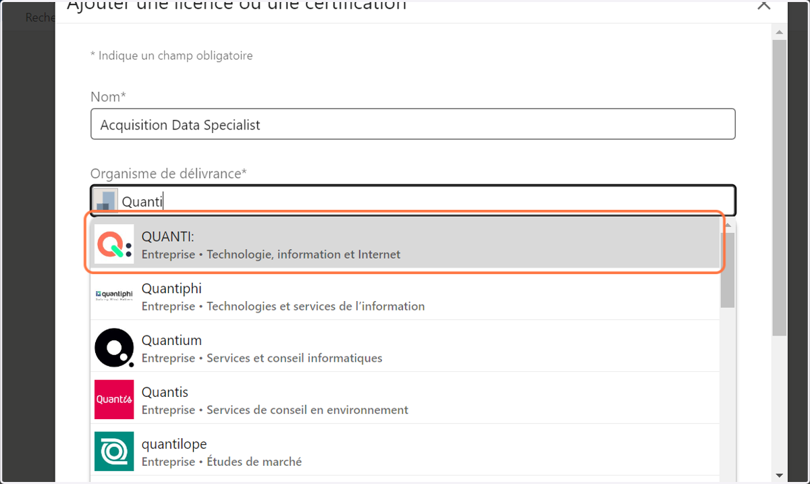Click the dialog scrollbar down arrow

[x=779, y=475]
